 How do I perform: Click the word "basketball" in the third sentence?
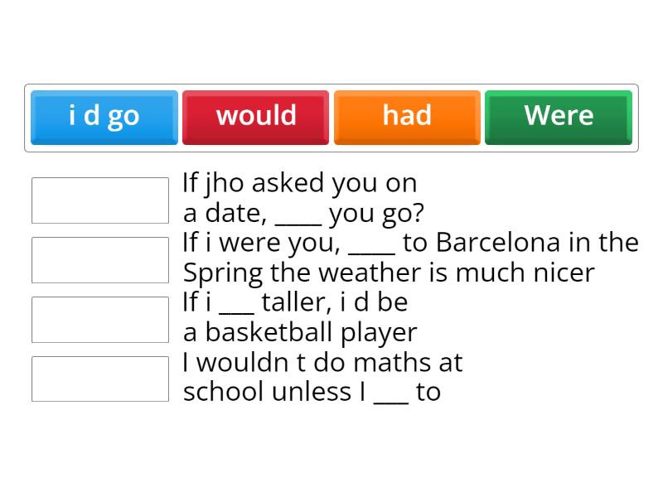coord(269,332)
